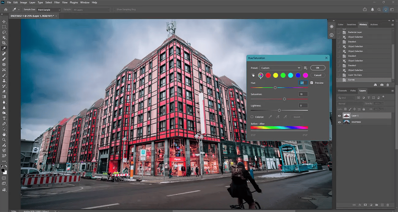Image resolution: width=398 pixels, height=212 pixels.
Task: Select the Rectangular Marquee tool
Action: point(4,27)
